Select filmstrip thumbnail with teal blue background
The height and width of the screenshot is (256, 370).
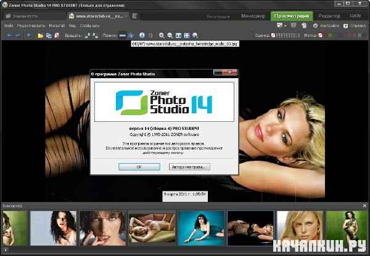(x=201, y=228)
